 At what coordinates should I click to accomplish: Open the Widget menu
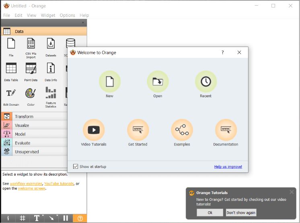[48, 15]
